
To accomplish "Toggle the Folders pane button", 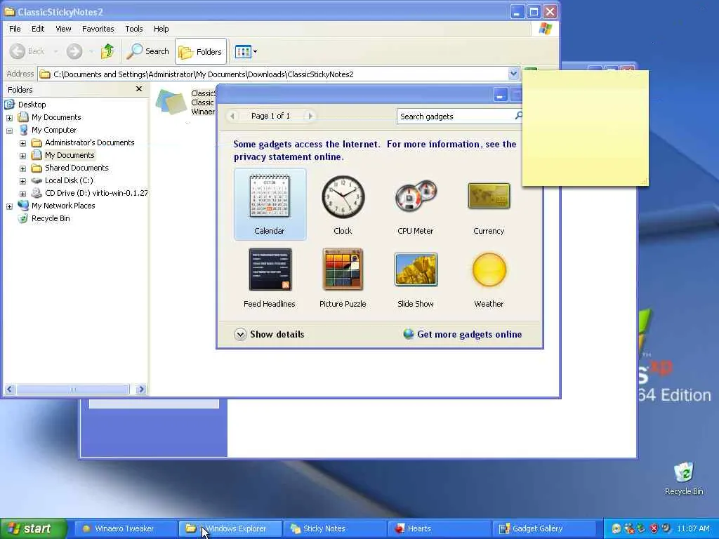I will coord(200,51).
